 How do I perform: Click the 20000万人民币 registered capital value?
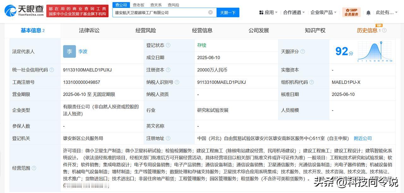pos(212,70)
